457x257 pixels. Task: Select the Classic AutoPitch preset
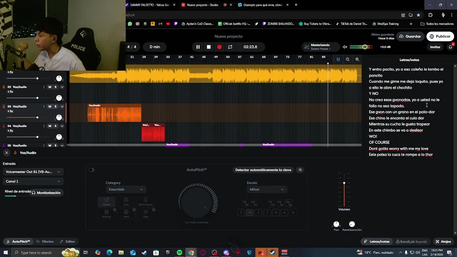tap(106, 202)
